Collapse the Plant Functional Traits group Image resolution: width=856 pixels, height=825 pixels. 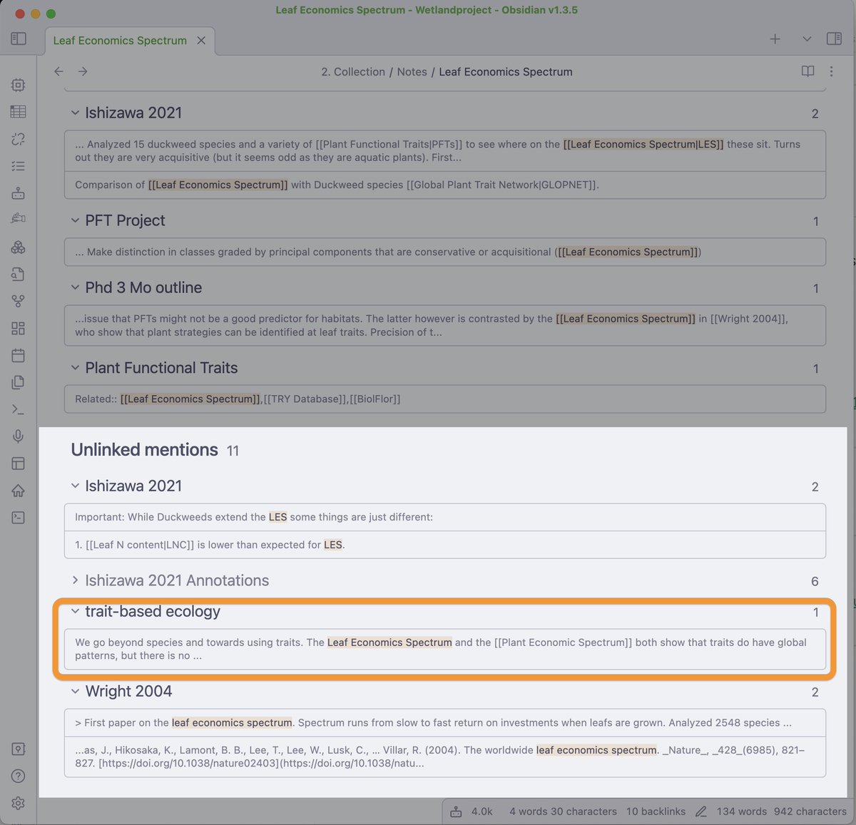pos(75,368)
